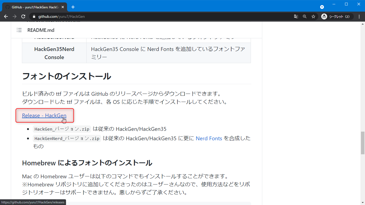Open a new tab with the plus button
The width and height of the screenshot is (365, 205).
73,7
